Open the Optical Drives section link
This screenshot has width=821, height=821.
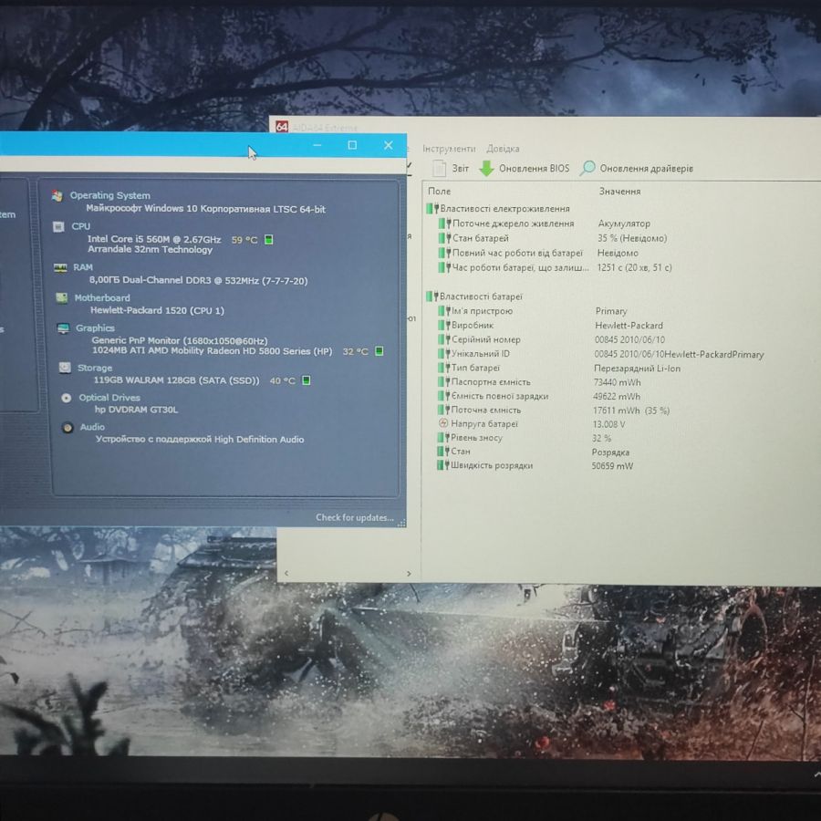point(109,398)
